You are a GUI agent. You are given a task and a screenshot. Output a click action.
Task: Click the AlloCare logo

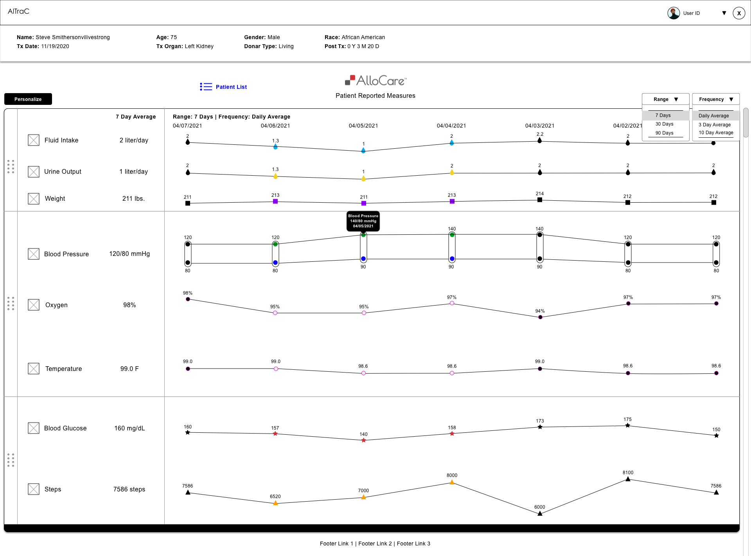coord(375,80)
